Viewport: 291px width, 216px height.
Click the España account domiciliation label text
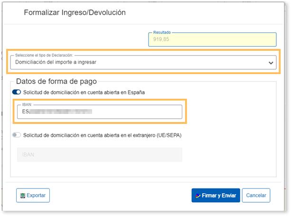[90, 92]
